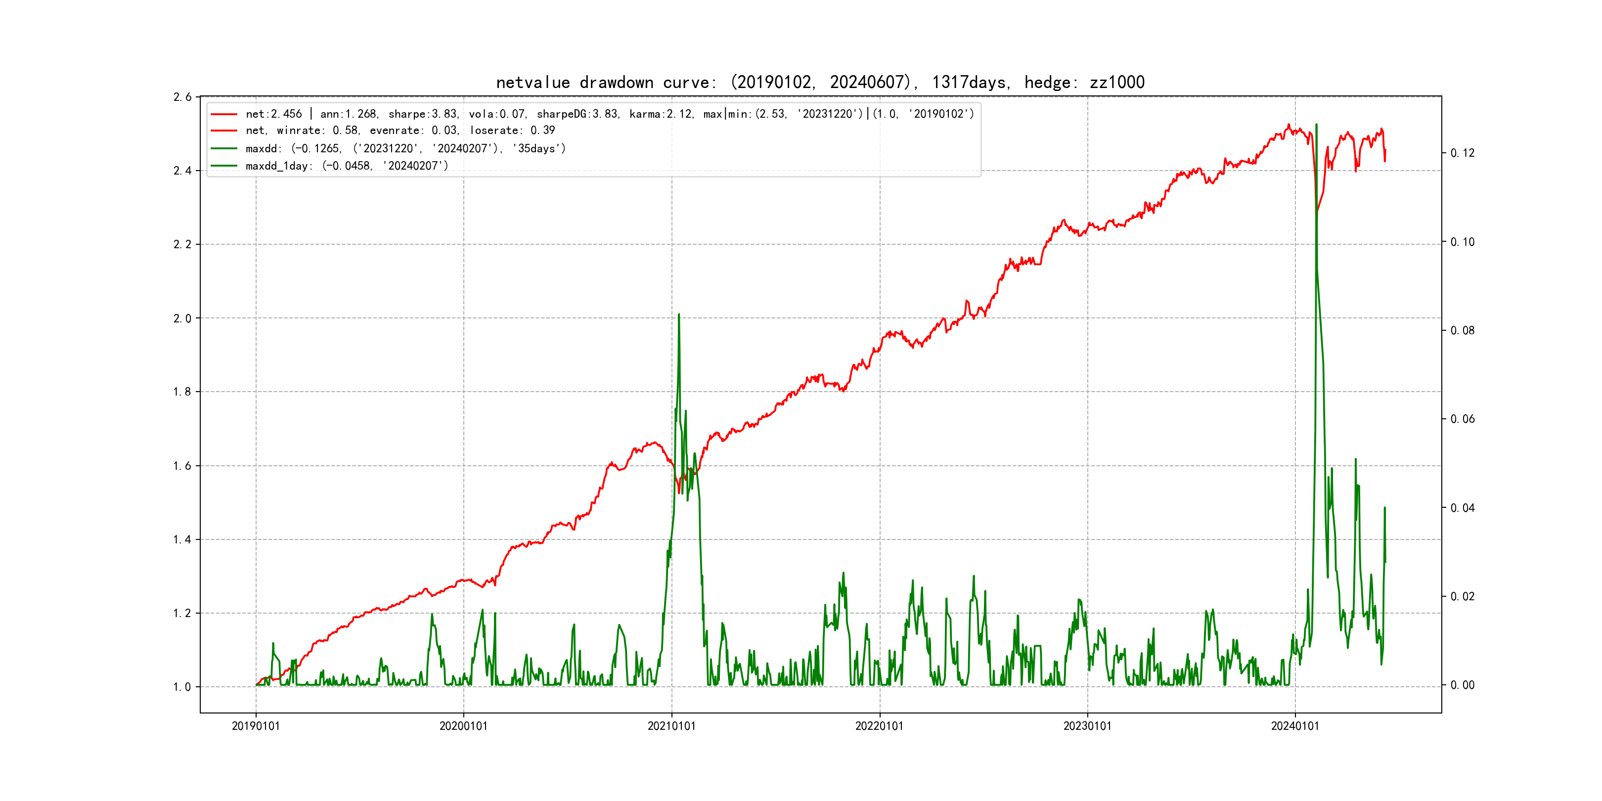Image resolution: width=1602 pixels, height=801 pixels.
Task: Click the 20230101 x-axis tick label
Action: pyautogui.click(x=1087, y=726)
